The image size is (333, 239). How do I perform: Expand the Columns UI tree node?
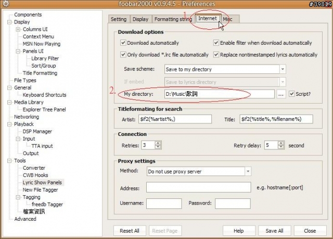18,29
